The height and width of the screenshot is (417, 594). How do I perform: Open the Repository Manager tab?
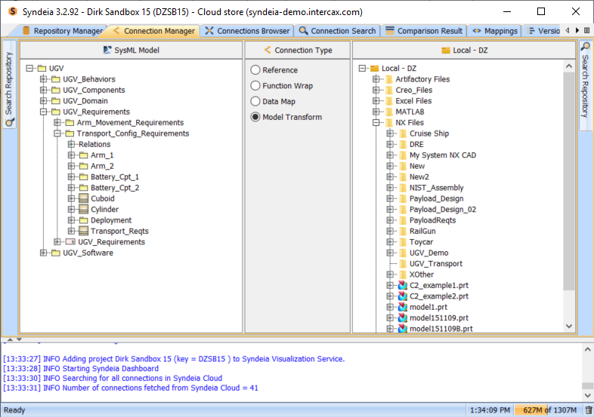point(63,31)
